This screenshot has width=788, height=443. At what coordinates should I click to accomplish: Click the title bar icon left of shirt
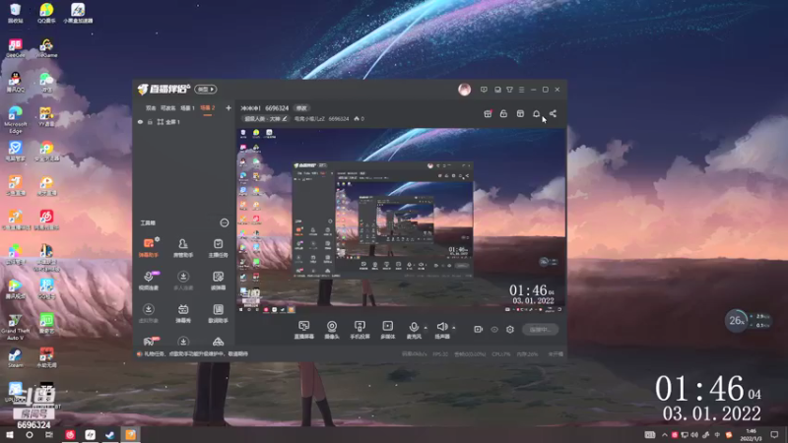(497, 90)
